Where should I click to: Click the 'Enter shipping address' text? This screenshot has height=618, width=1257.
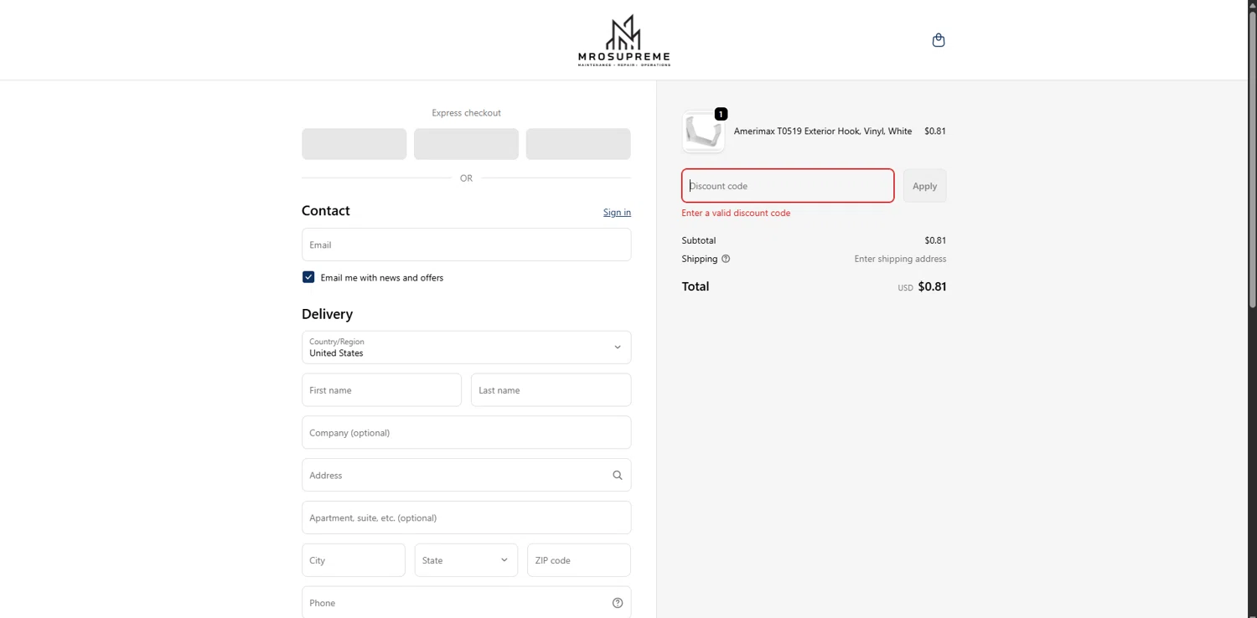pyautogui.click(x=900, y=260)
